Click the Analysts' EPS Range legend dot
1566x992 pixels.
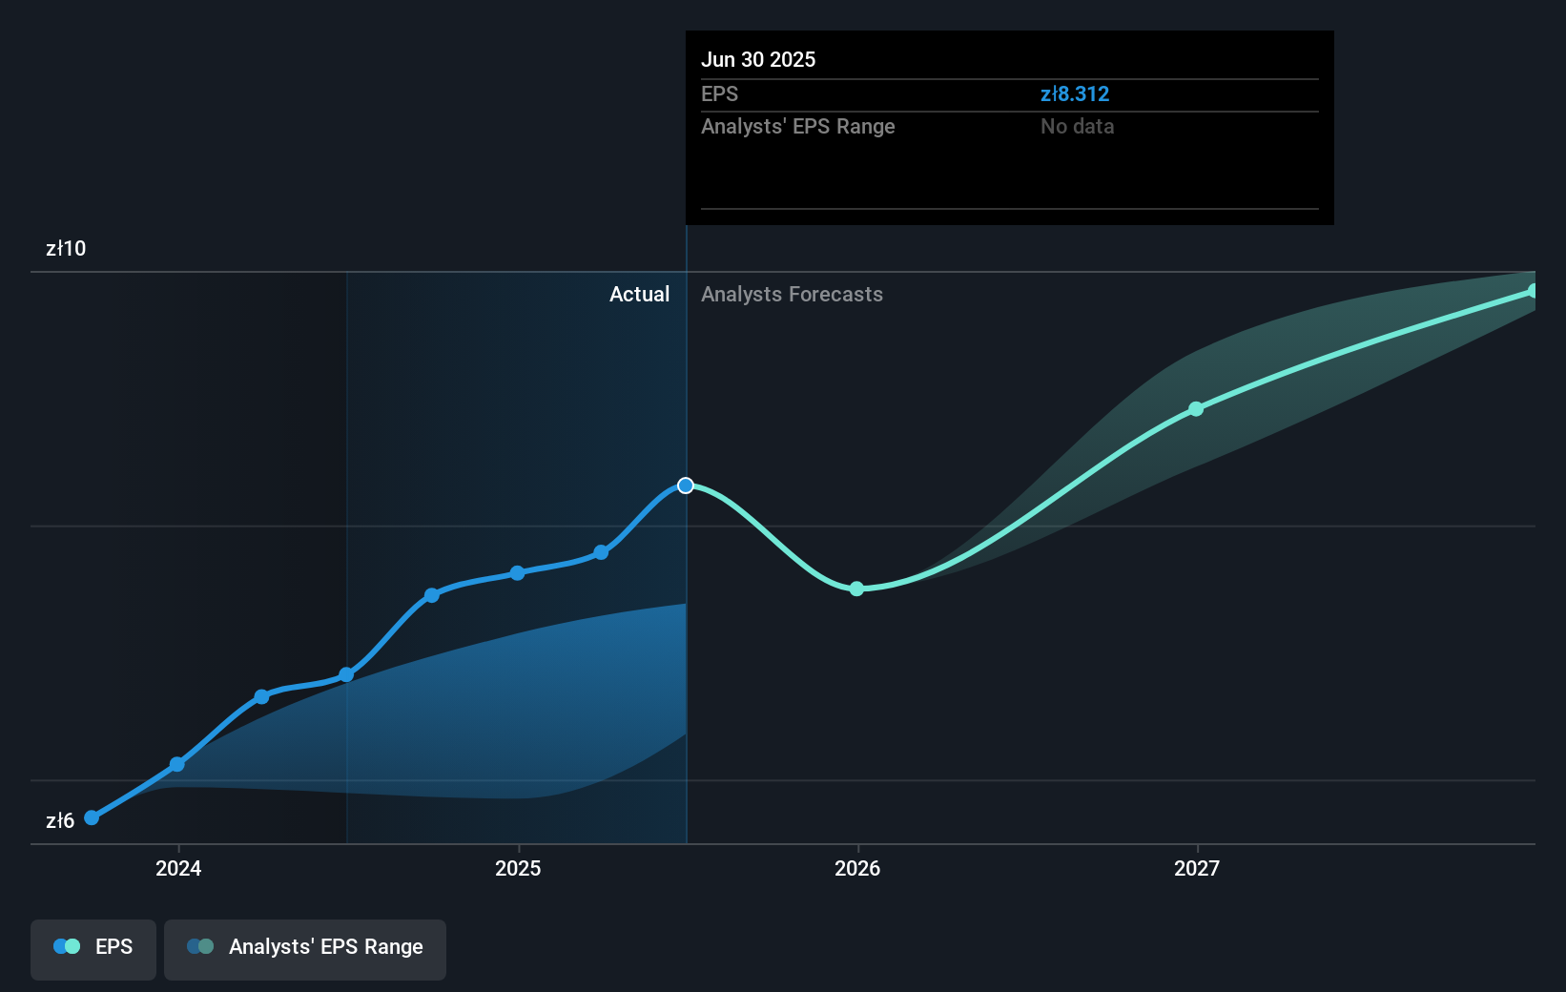pyautogui.click(x=199, y=946)
